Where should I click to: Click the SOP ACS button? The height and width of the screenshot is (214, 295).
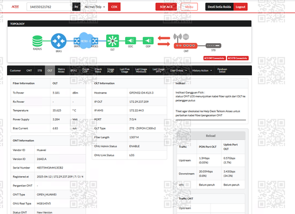[166, 7]
